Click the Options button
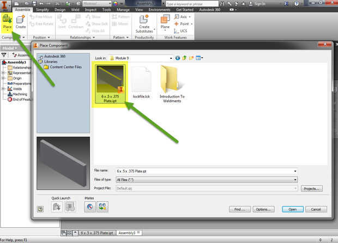Screen dimensions: 338x243 click(x=263, y=209)
